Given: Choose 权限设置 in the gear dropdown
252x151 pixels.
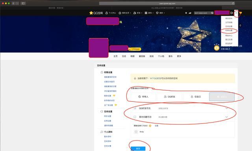Looking at the screenshot, I should click(229, 30).
